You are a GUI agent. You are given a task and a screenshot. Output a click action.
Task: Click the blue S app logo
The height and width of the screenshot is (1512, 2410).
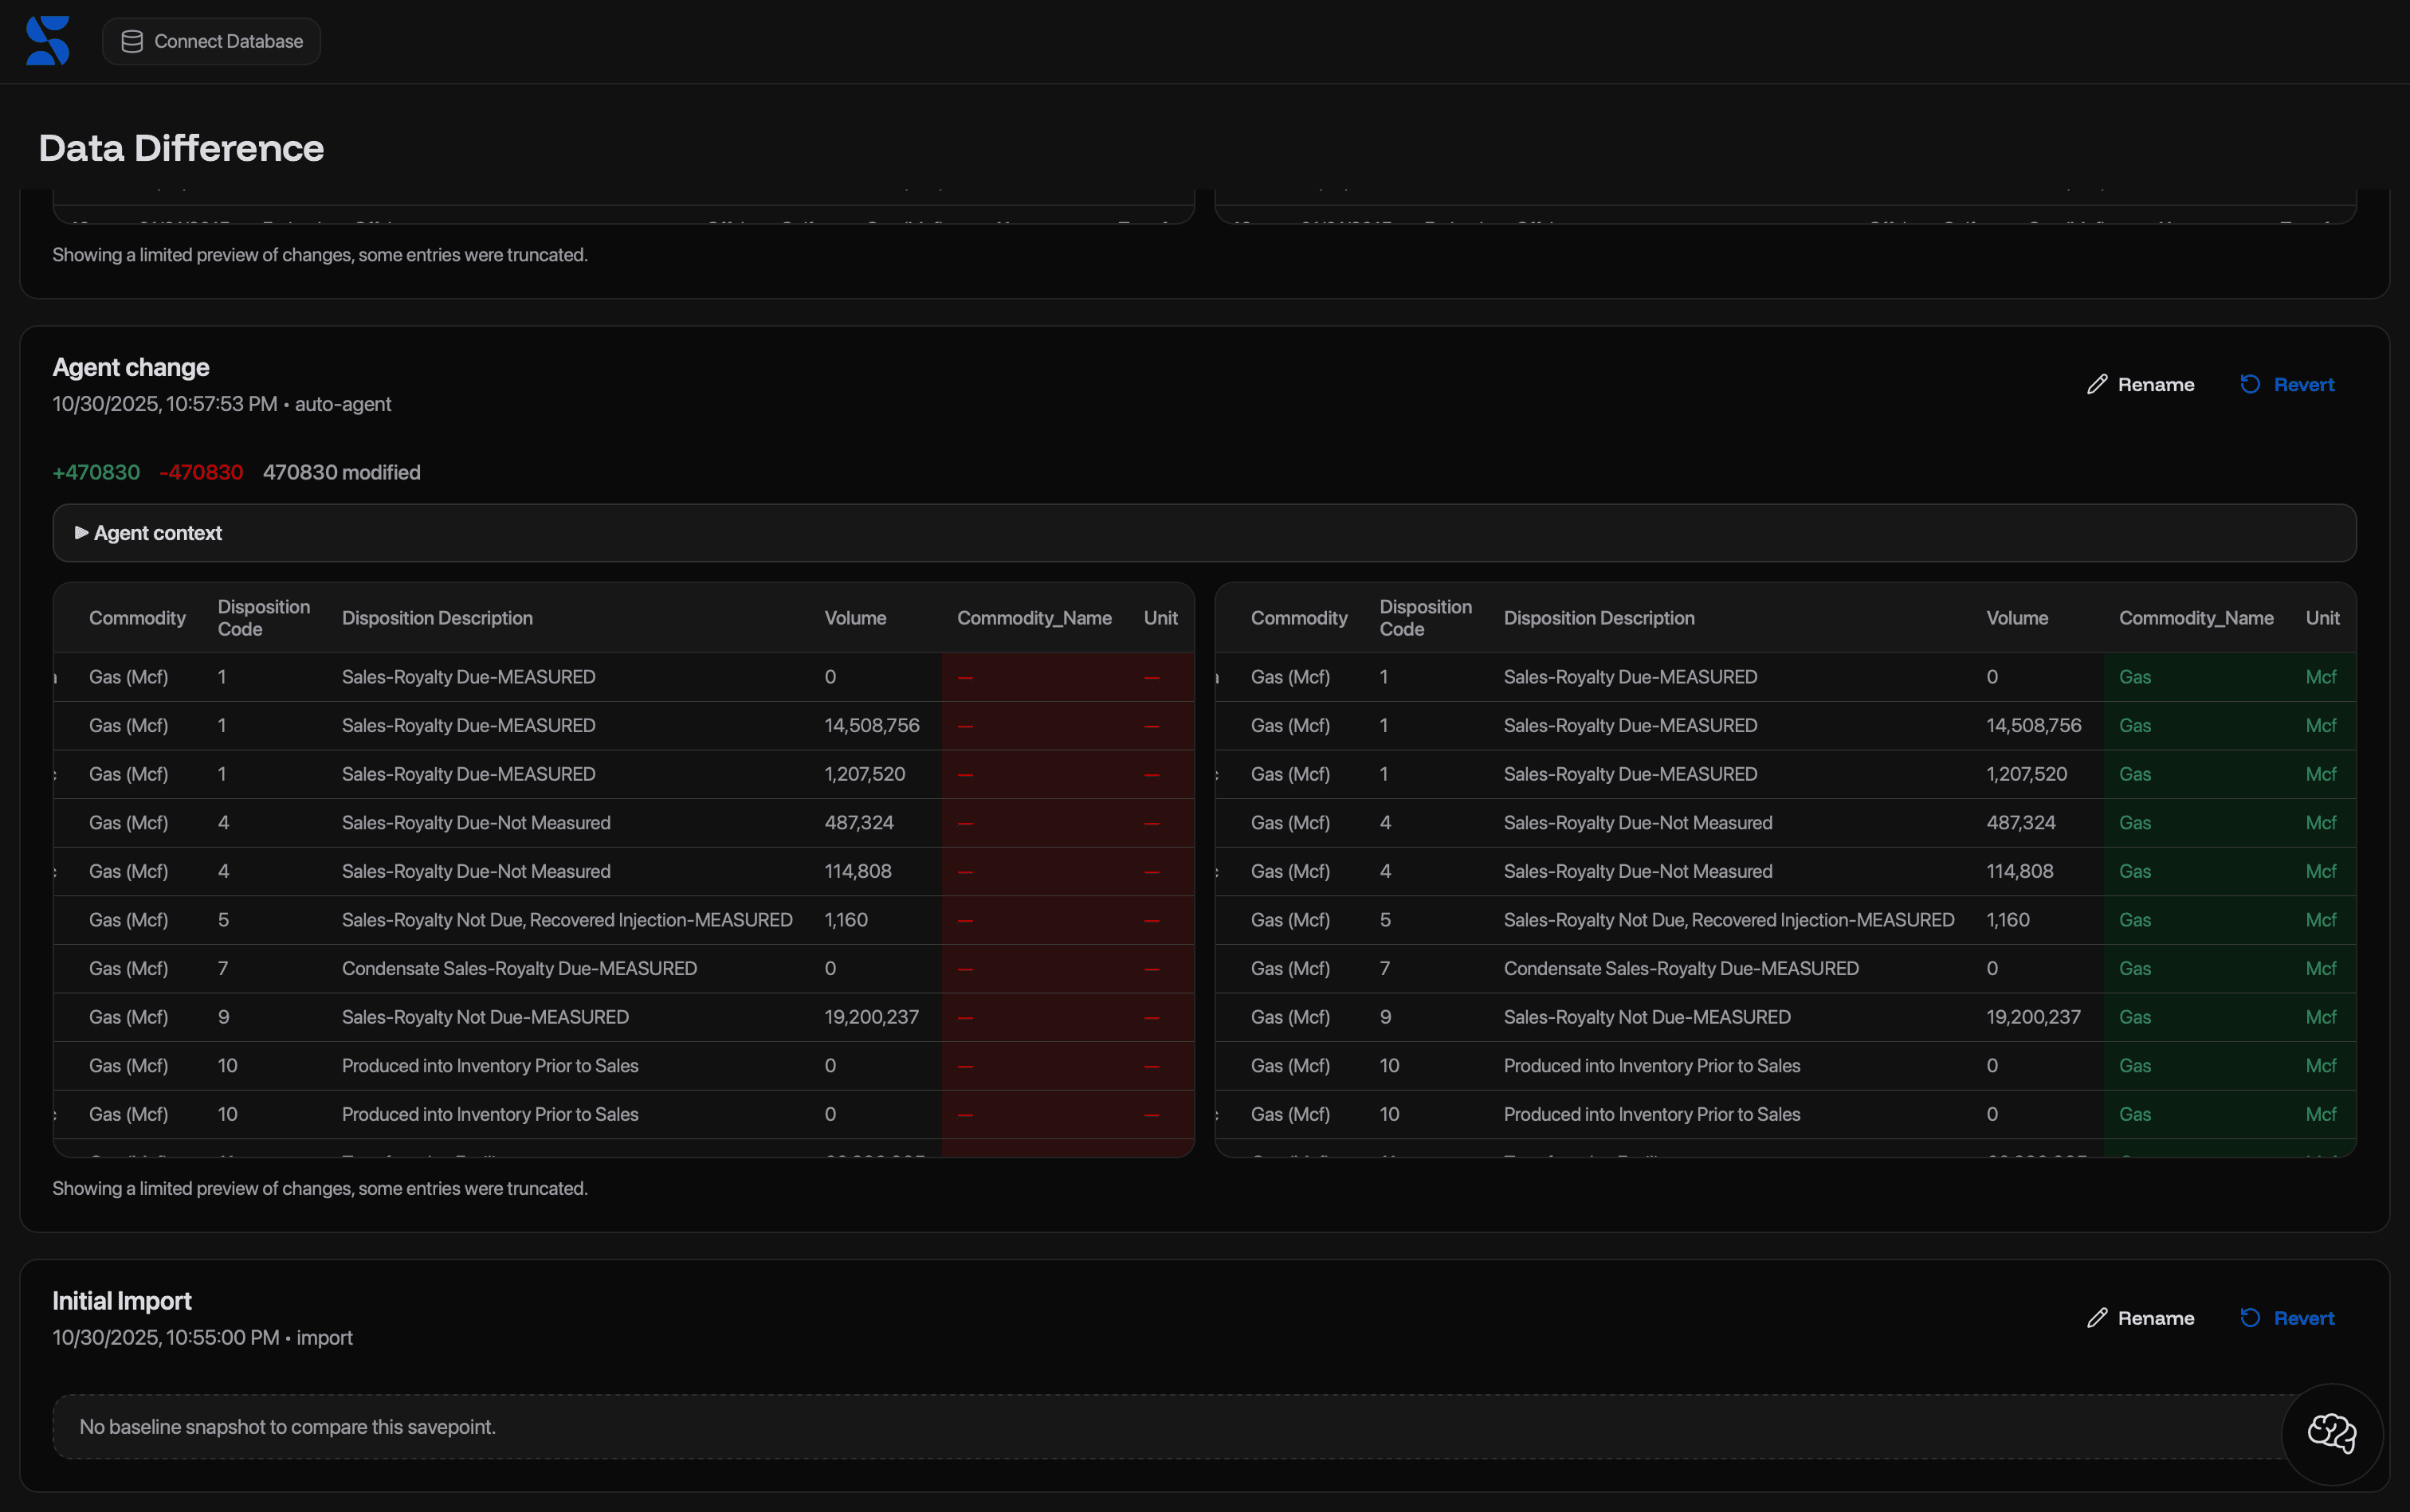pos(47,41)
